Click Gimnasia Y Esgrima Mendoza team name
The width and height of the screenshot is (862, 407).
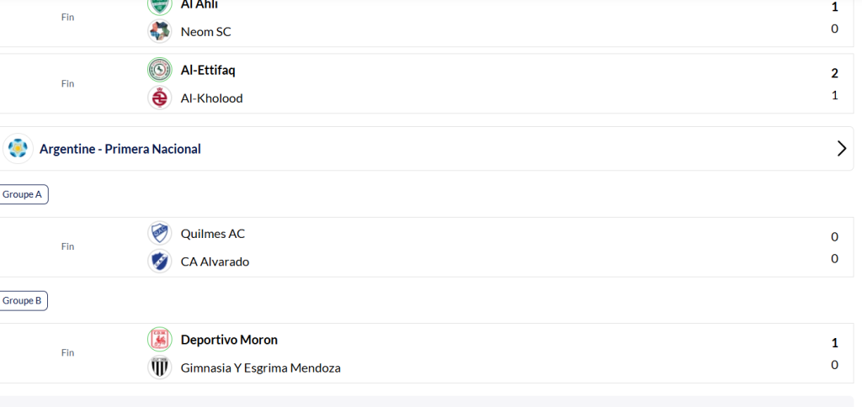[260, 367]
